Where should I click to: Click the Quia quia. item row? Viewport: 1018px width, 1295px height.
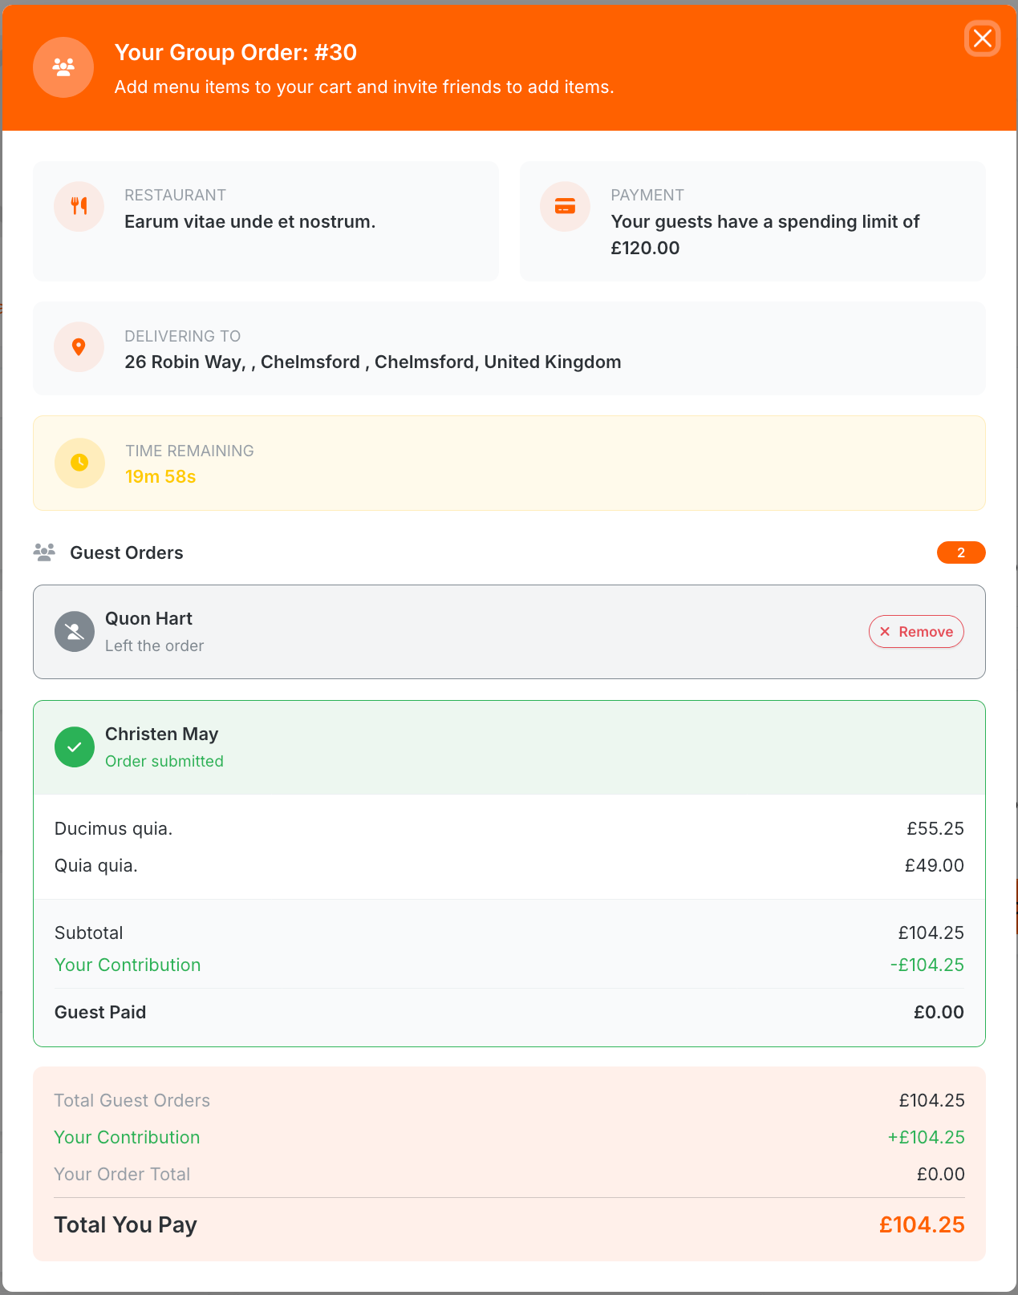(x=509, y=865)
